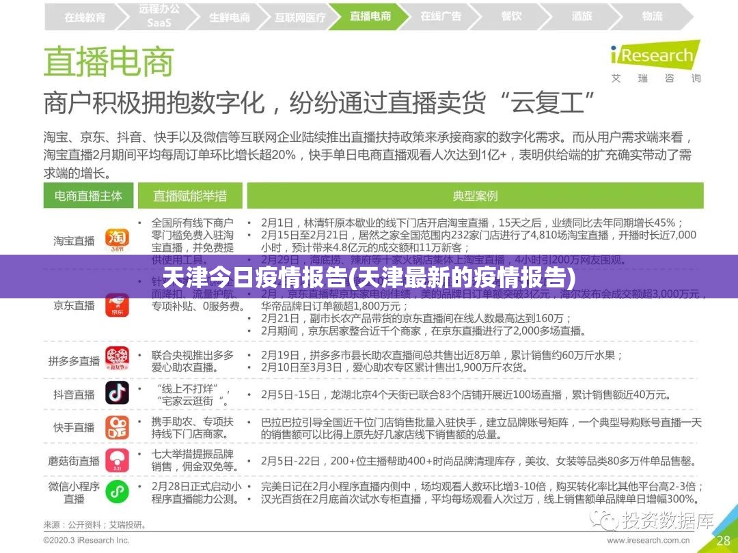Select the 在线广告 chevron tab
The height and width of the screenshot is (553, 738).
point(441,16)
